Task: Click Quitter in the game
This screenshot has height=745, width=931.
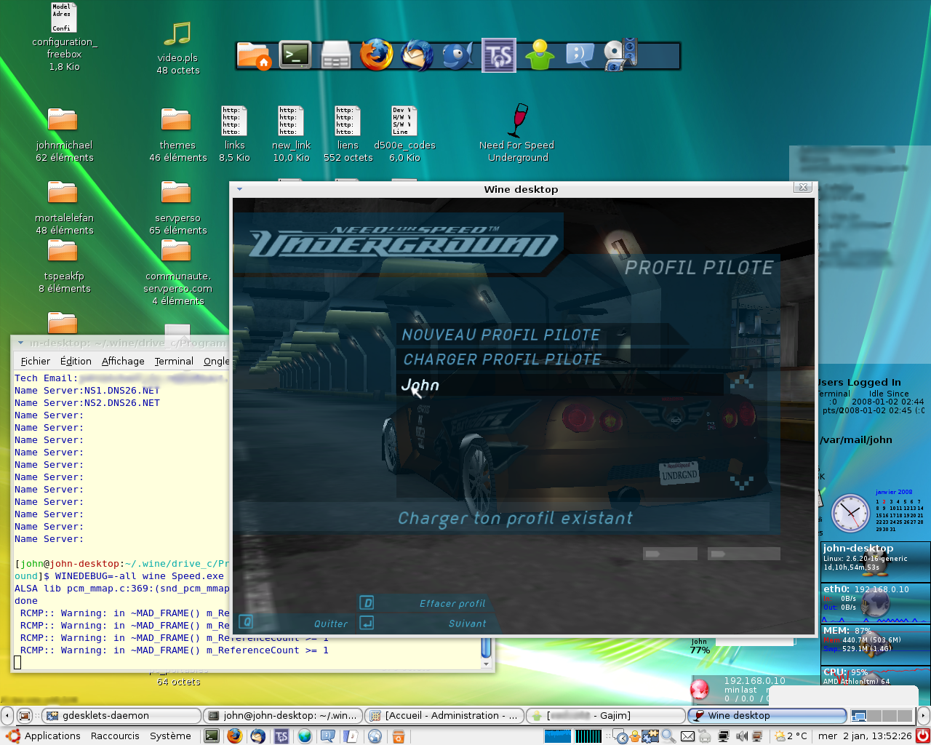Action: (331, 624)
